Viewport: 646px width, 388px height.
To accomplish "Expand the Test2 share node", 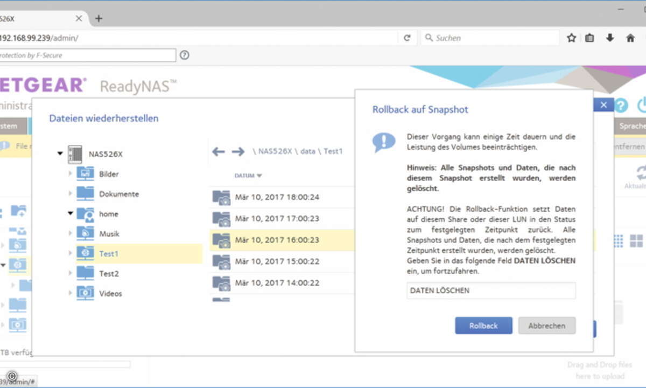I will (71, 274).
